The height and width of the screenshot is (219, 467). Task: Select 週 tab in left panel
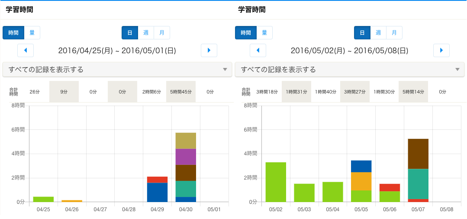click(x=146, y=33)
